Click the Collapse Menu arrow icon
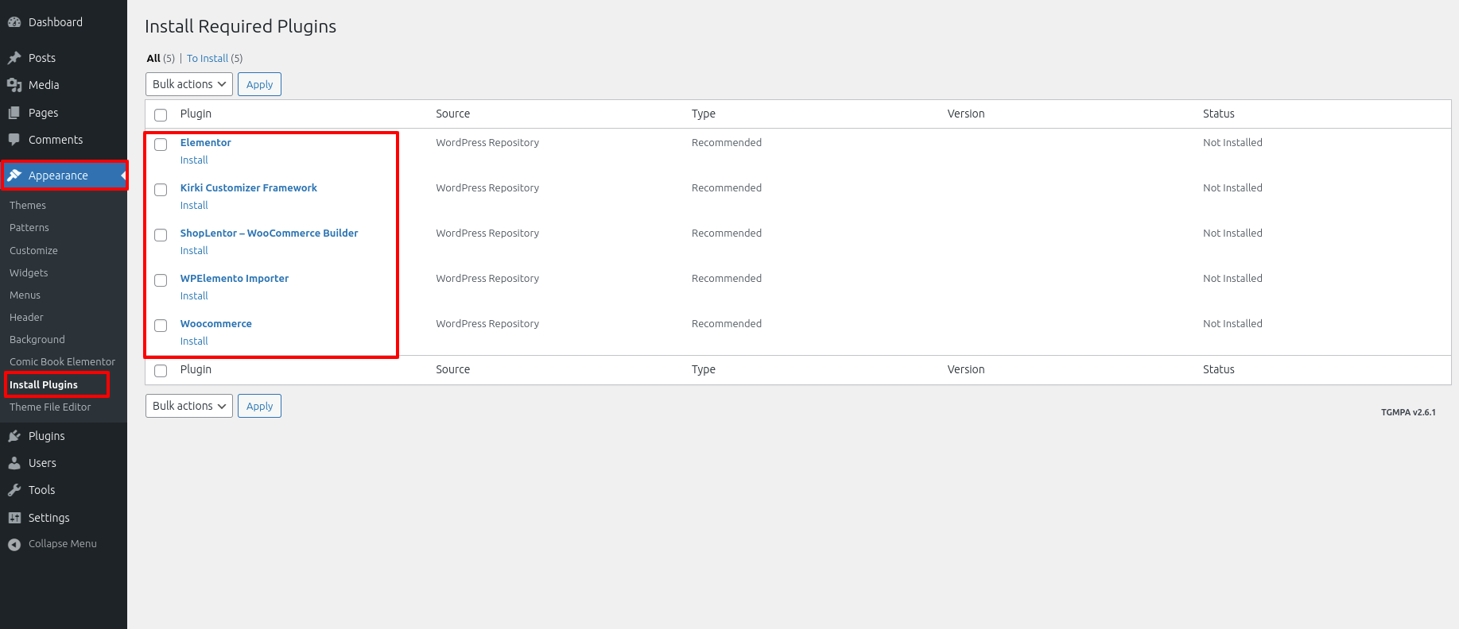1459x629 pixels. pyautogui.click(x=14, y=544)
